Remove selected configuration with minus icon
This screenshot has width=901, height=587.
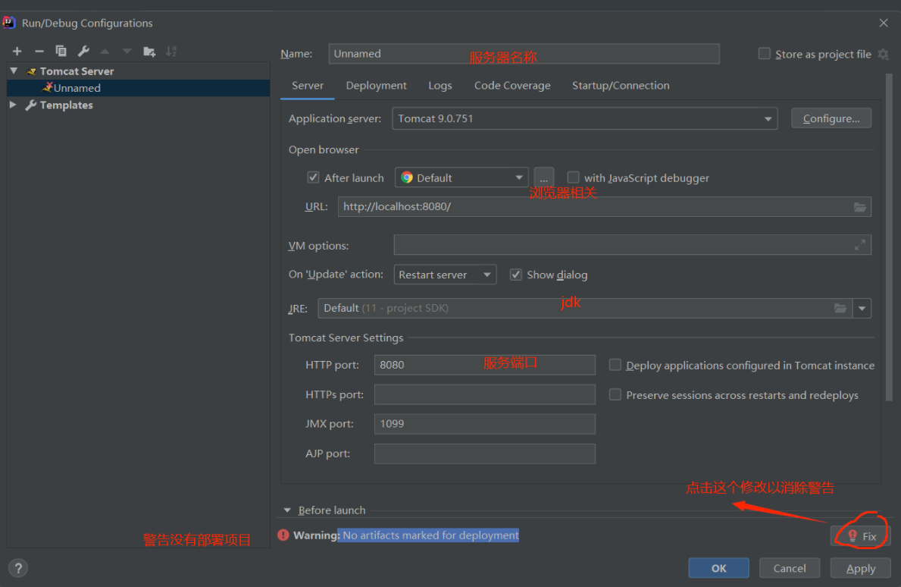point(39,52)
